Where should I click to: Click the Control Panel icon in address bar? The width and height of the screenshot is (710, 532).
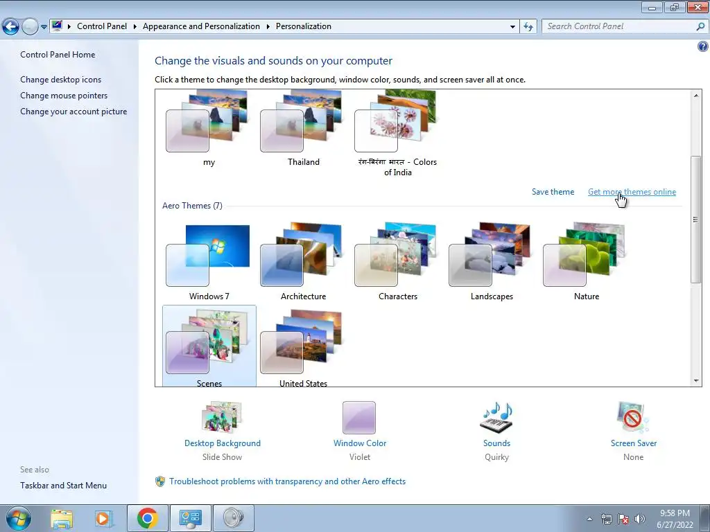pyautogui.click(x=57, y=26)
